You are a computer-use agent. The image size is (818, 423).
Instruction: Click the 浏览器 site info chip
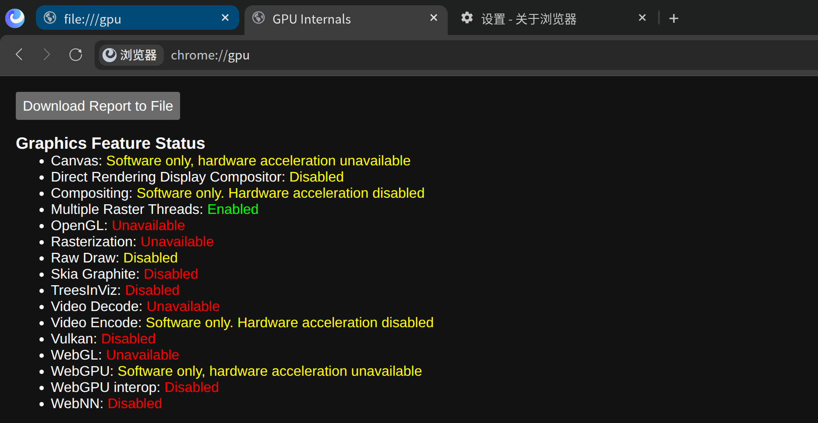point(131,55)
